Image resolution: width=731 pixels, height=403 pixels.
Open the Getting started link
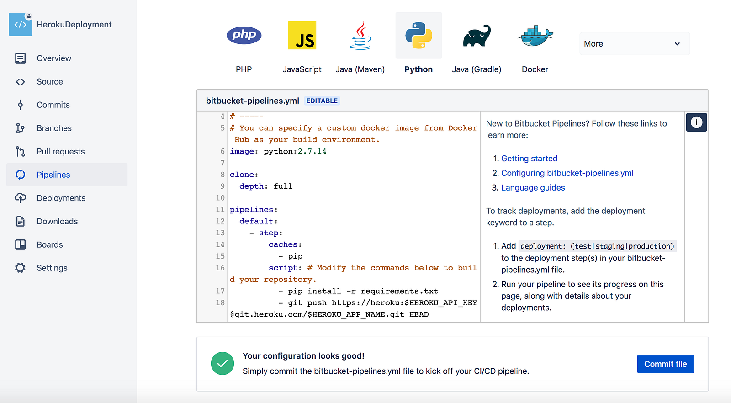(x=529, y=159)
